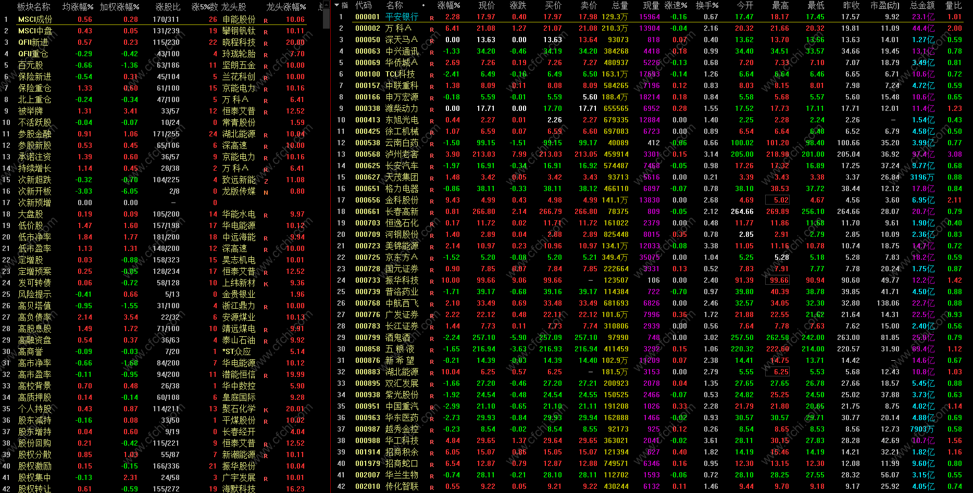Click leading stock 攀钢钒钛 in MSCI中盘 row
The image size is (973, 493).
coord(239,31)
